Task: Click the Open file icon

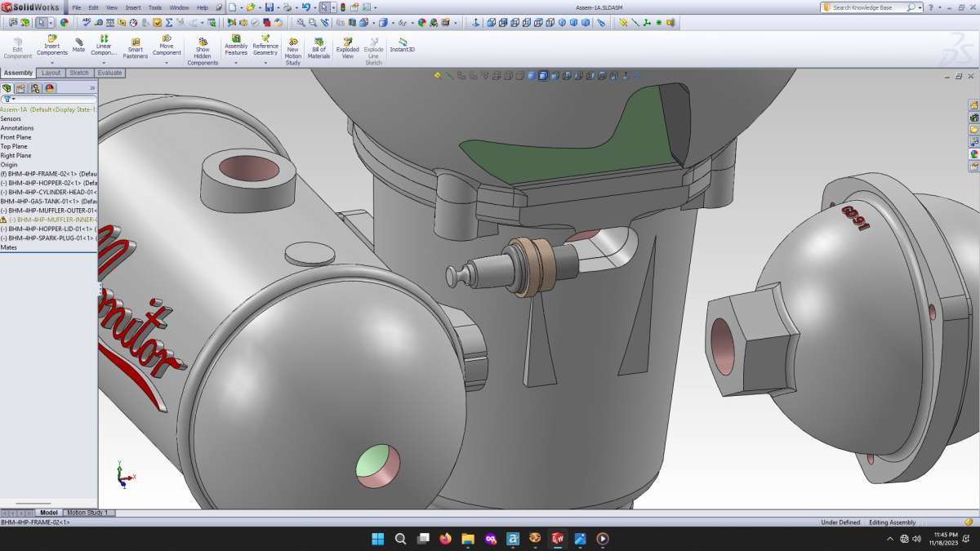Action: pyautogui.click(x=251, y=7)
